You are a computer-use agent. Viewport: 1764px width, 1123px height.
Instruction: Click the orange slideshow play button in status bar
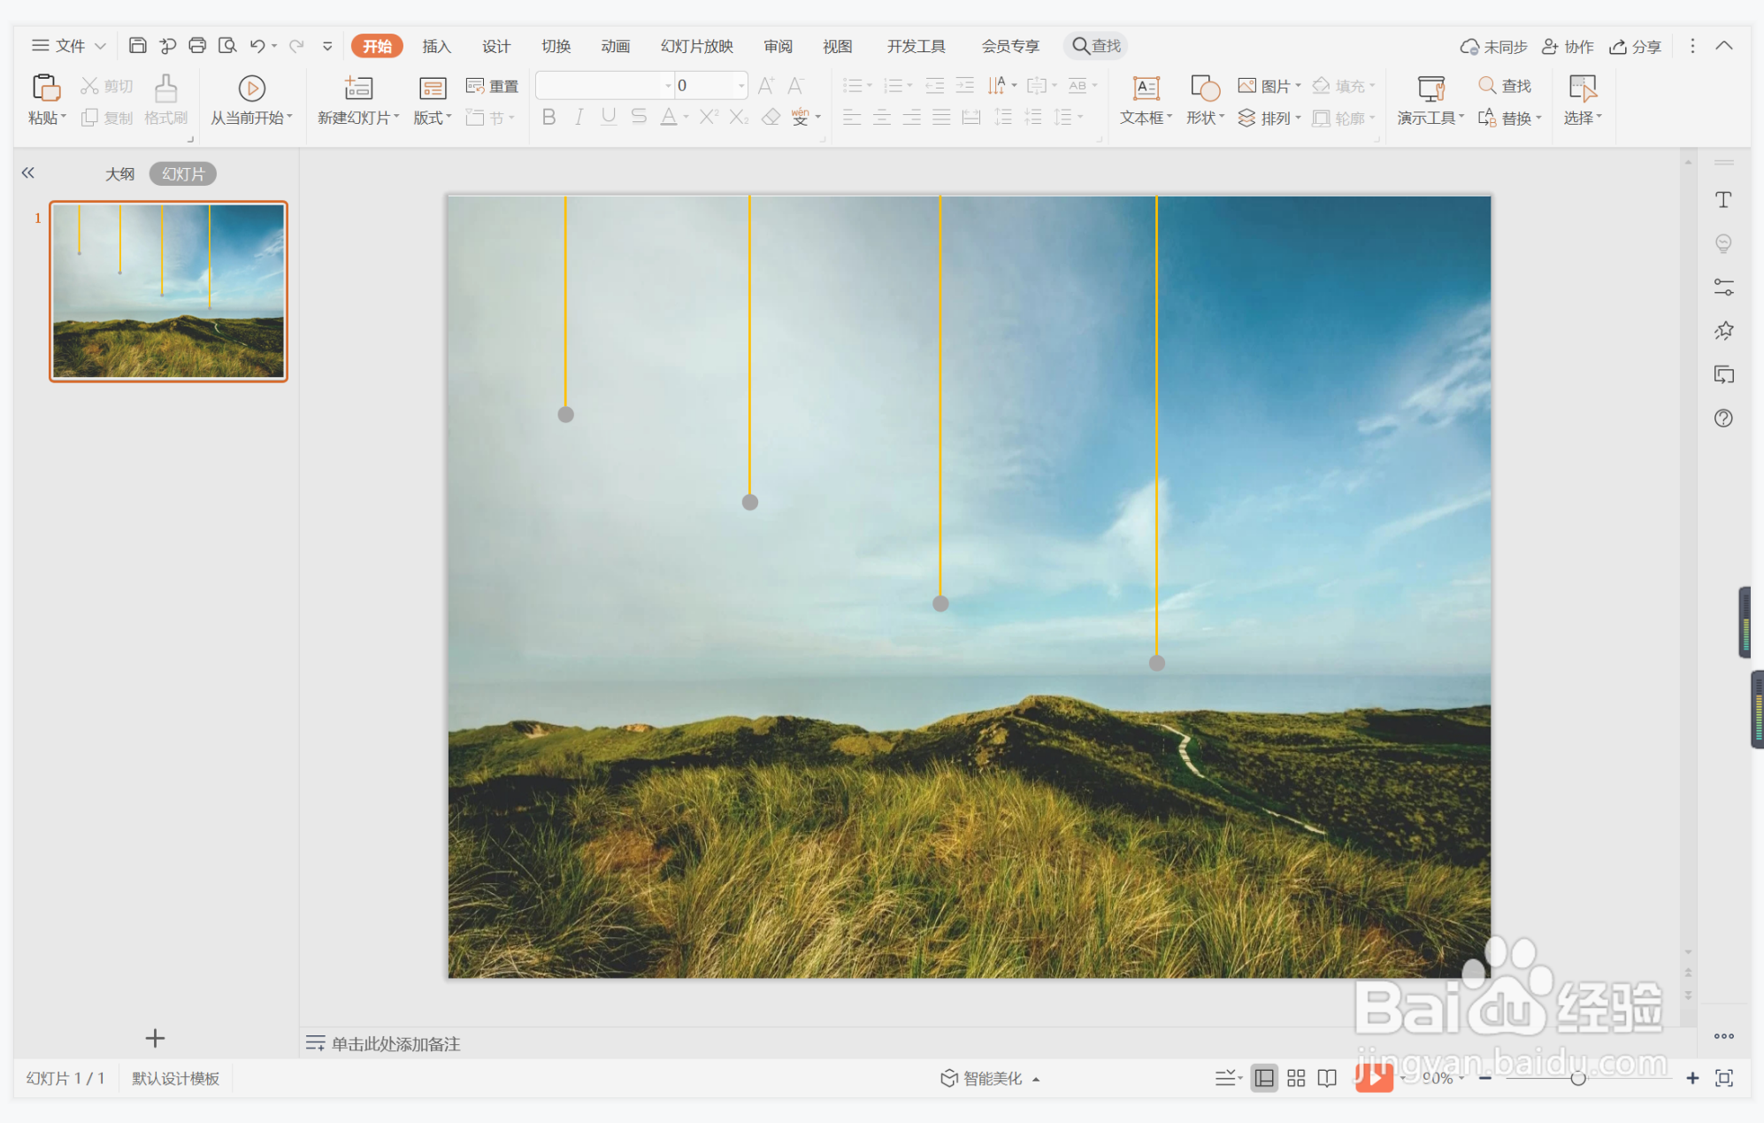point(1373,1077)
